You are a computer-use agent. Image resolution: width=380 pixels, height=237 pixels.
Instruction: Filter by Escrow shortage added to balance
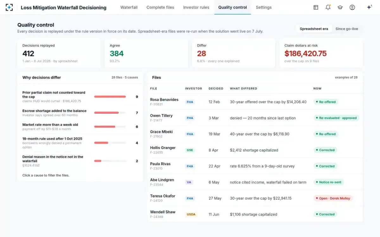coord(80,113)
